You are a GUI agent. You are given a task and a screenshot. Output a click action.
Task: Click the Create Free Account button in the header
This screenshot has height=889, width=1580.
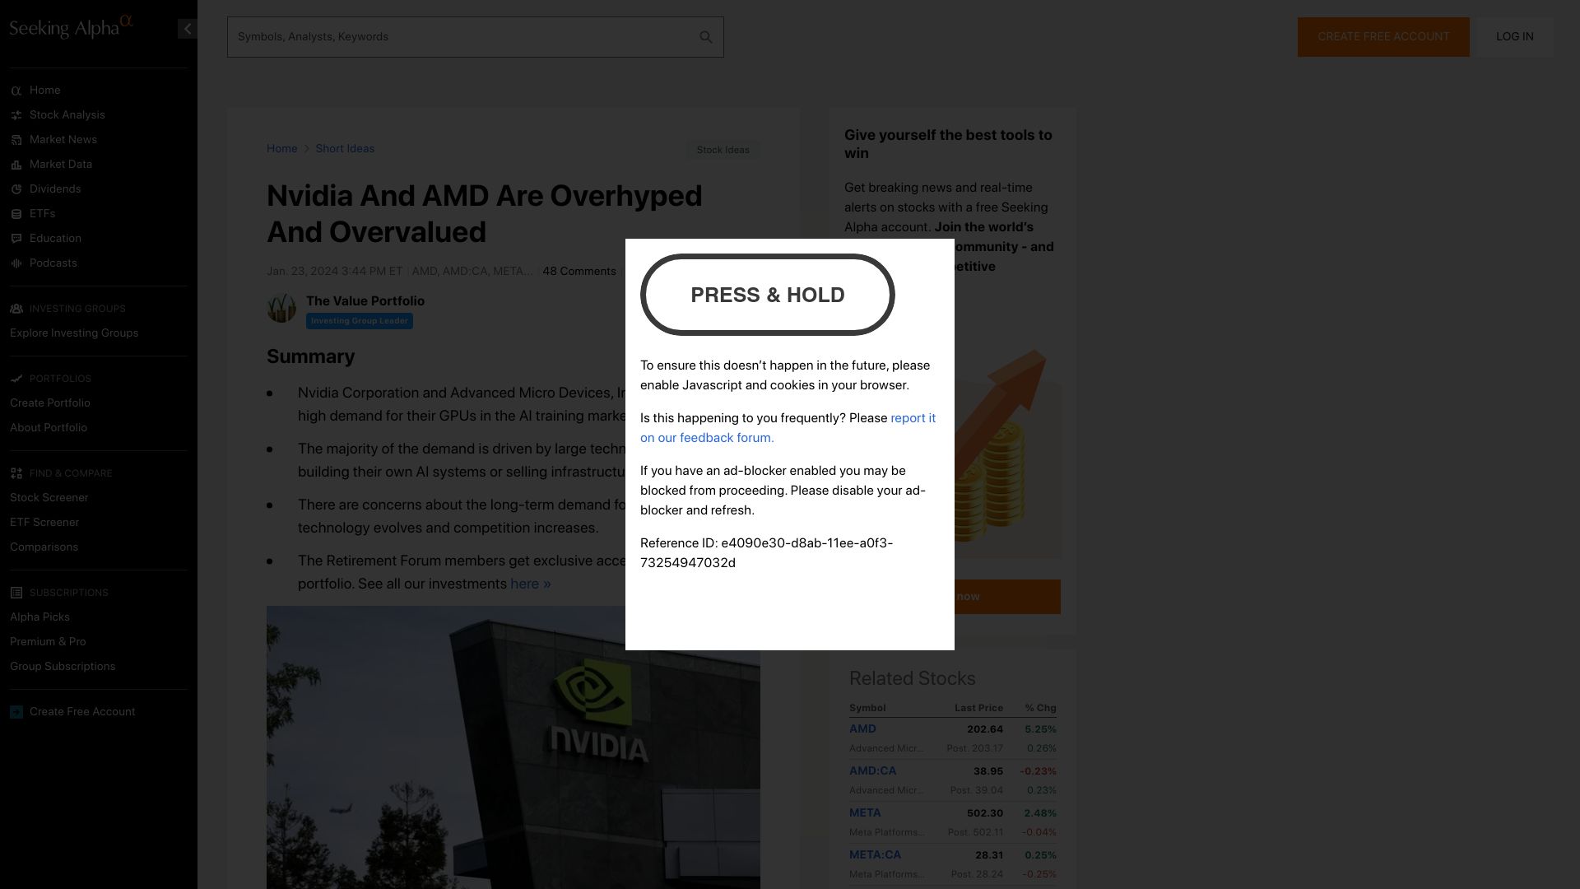pyautogui.click(x=1383, y=37)
